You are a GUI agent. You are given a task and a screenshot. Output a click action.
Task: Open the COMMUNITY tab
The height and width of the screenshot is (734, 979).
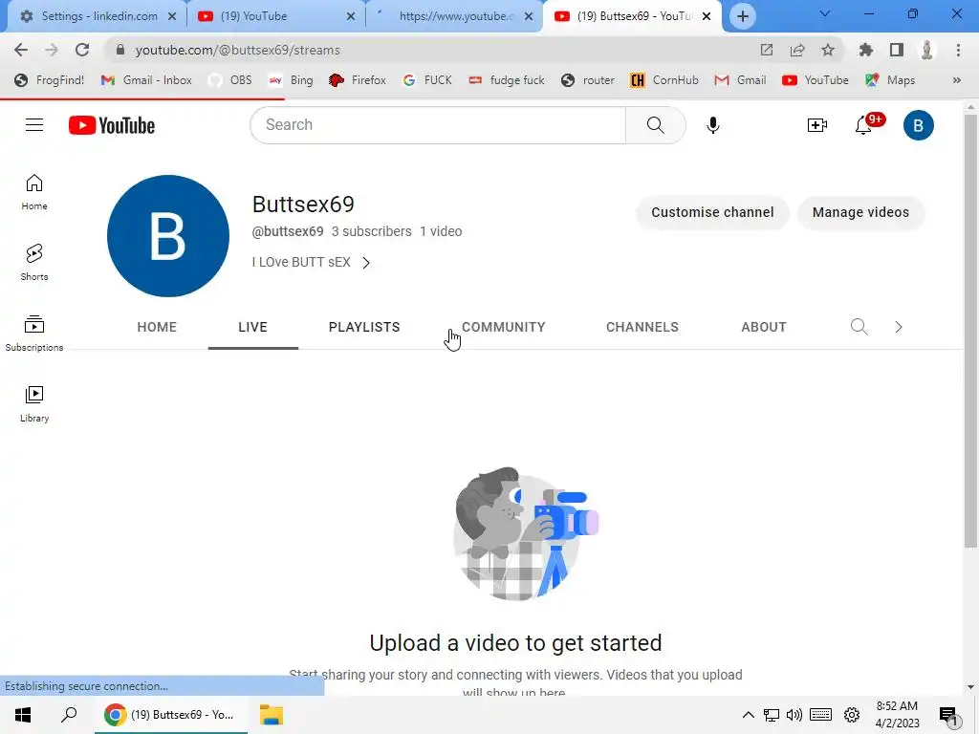503,327
